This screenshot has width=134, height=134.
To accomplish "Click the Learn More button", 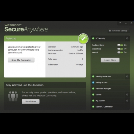I will (110, 60).
